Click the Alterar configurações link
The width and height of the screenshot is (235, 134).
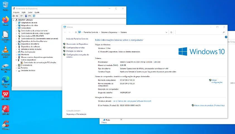click(217, 81)
